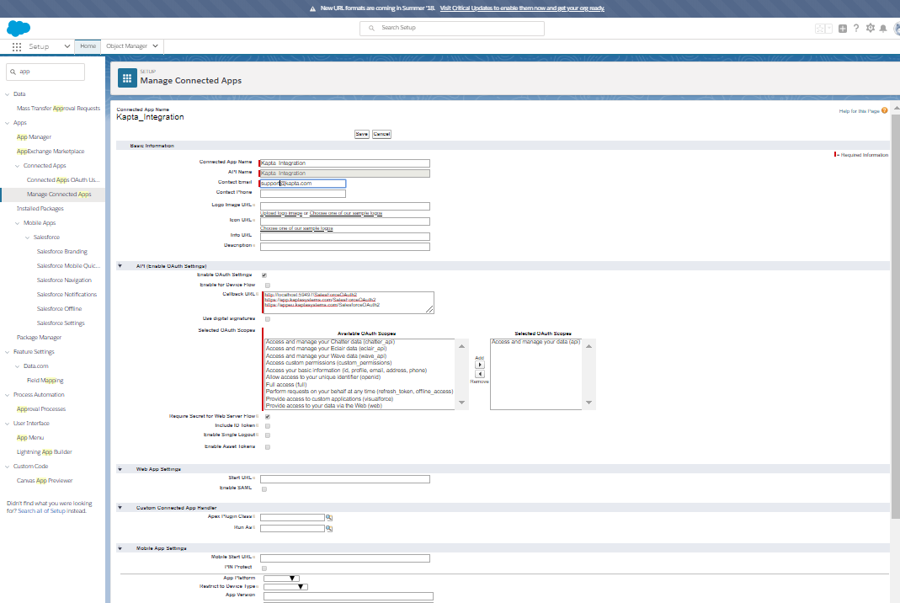Open the Object Manager tab dropdown arrow
This screenshot has height=603, width=900.
click(156, 46)
